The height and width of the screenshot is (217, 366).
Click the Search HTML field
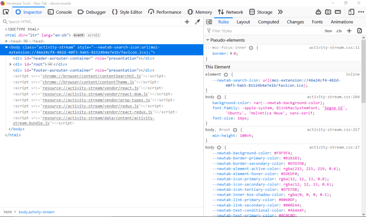pos(91,22)
